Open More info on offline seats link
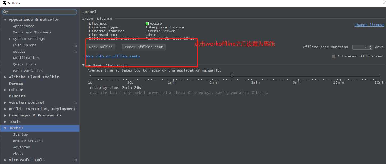386x164 pixels. click(112, 56)
